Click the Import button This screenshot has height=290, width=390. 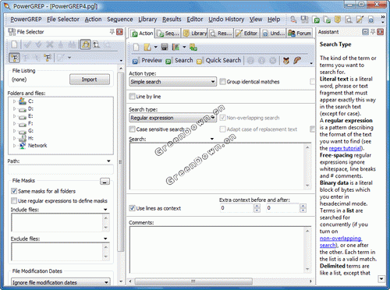point(90,80)
